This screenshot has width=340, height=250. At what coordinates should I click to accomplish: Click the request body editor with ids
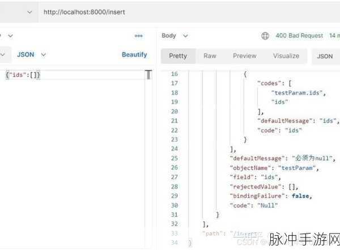click(x=74, y=75)
